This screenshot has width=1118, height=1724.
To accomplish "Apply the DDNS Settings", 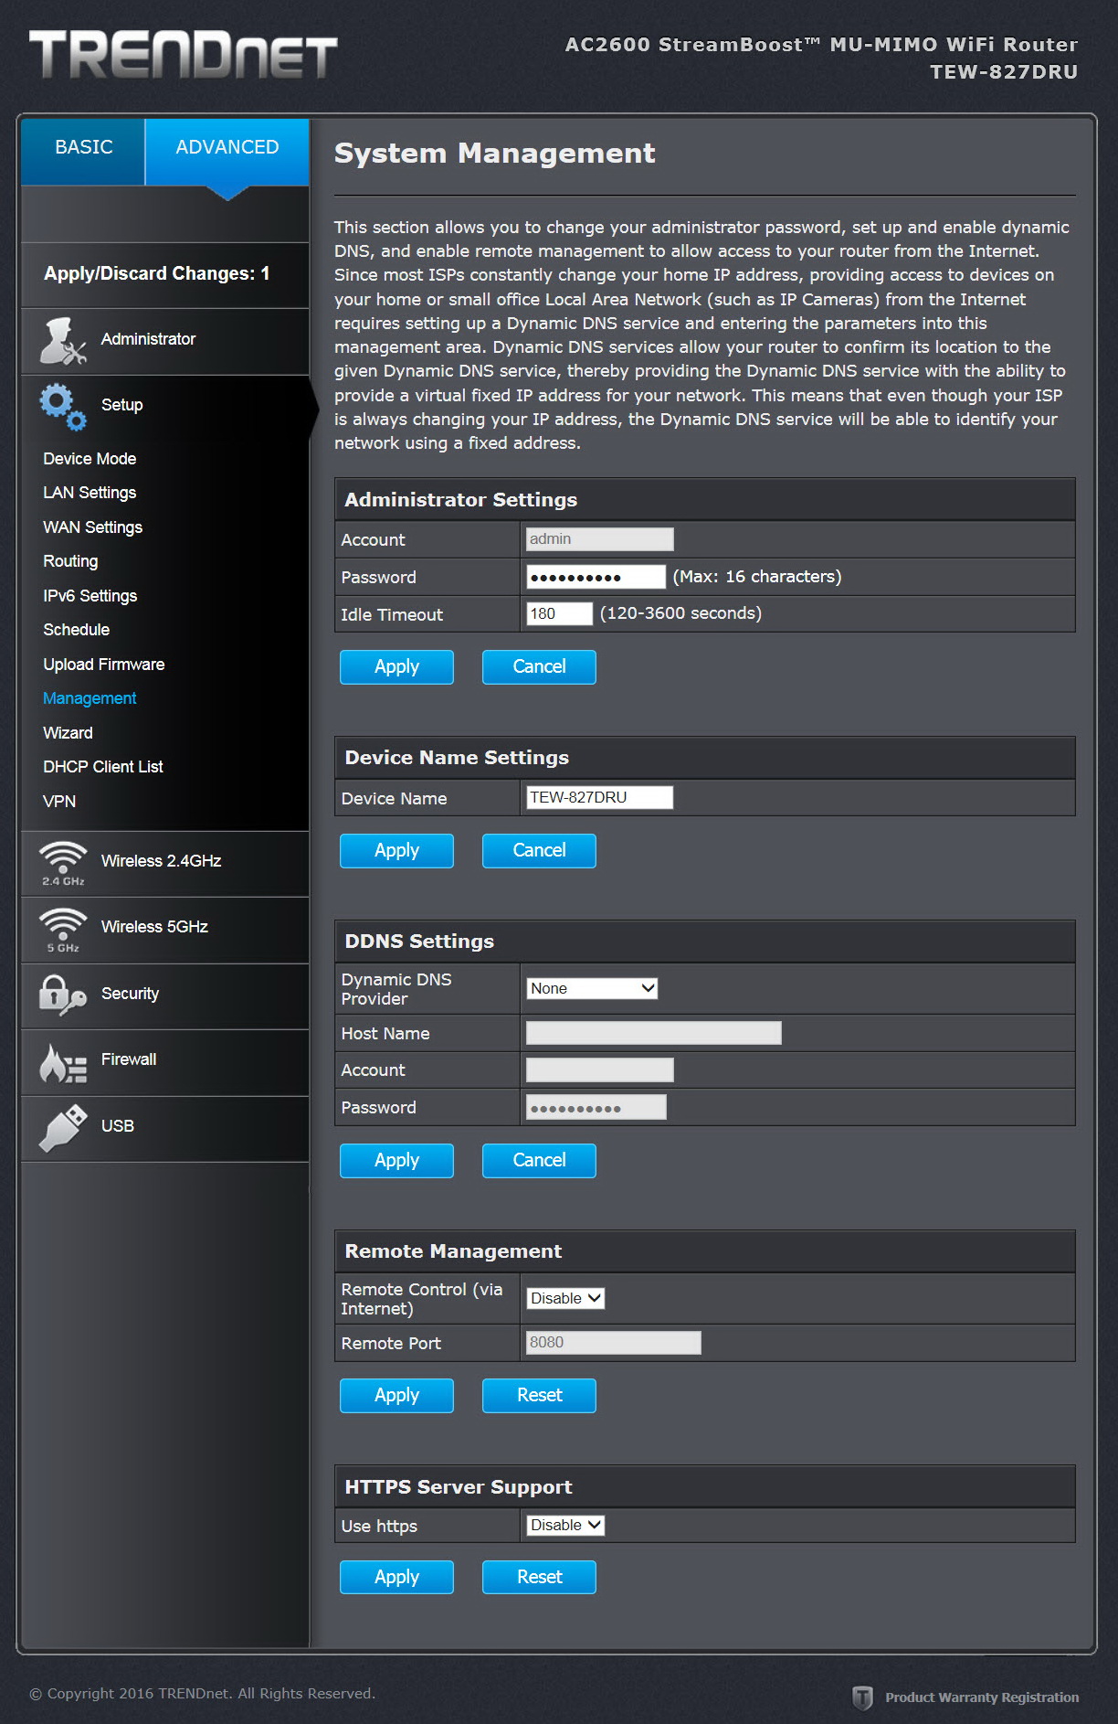I will point(396,1161).
